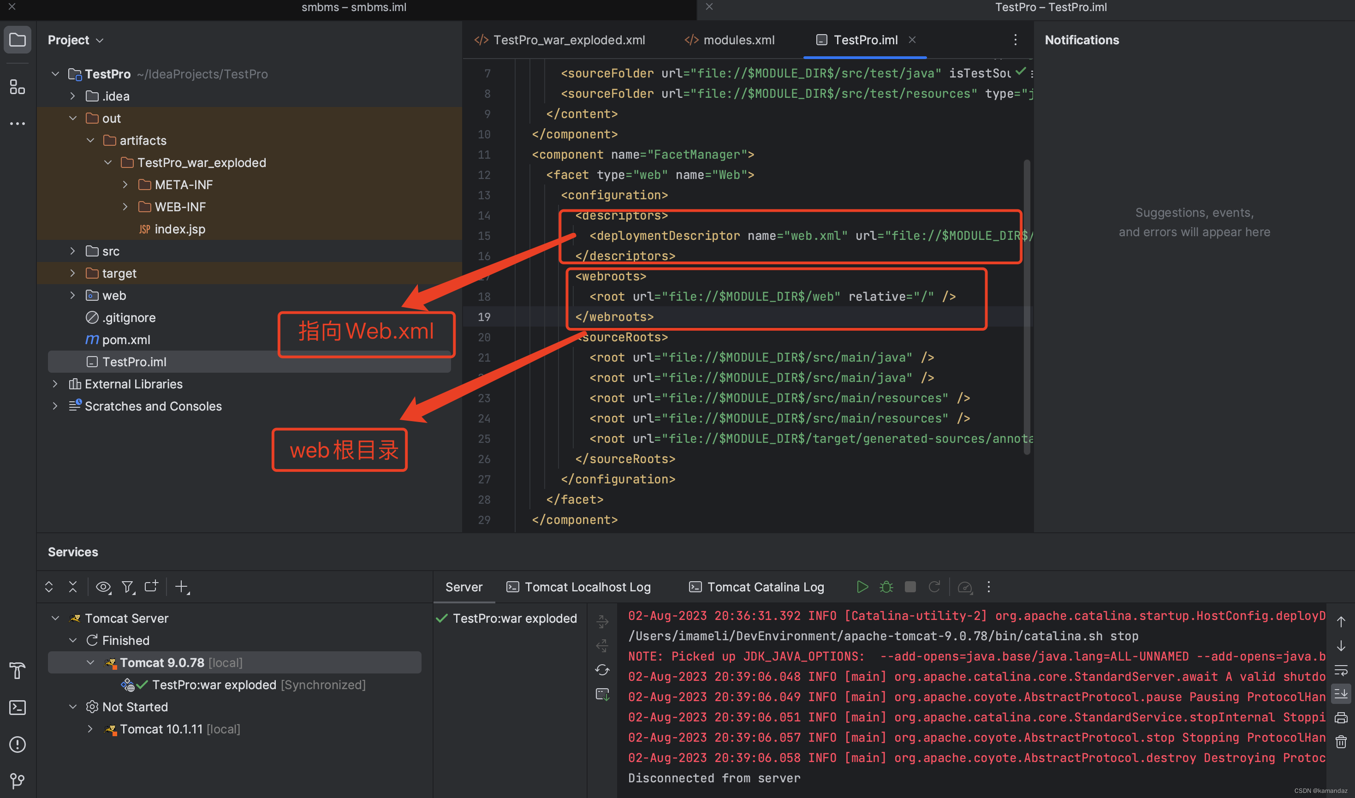Toggle soft-wrap in console
The image size is (1355, 798).
tap(1341, 670)
